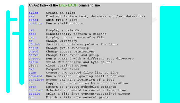The height and width of the screenshot is (103, 180).
Task: Click the cmp command link
Action: tap(31, 69)
